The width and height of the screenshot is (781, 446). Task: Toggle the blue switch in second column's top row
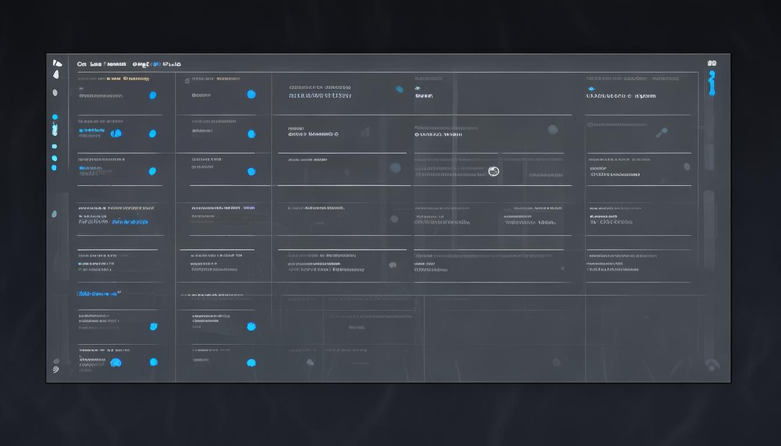(251, 94)
